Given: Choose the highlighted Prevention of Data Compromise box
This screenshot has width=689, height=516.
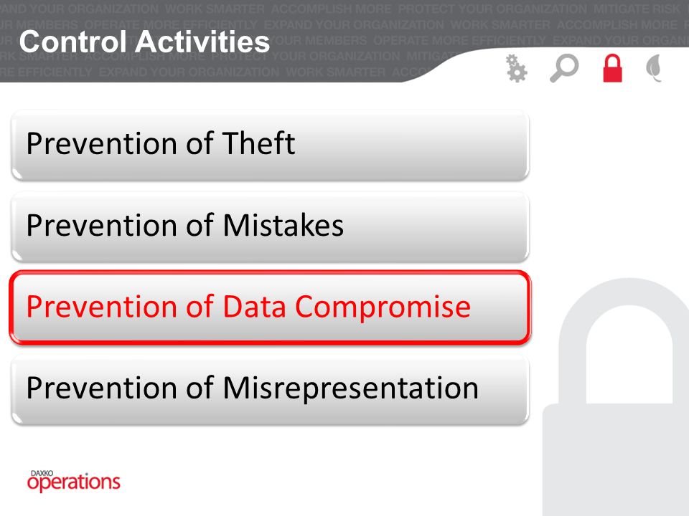Looking at the screenshot, I should click(270, 307).
